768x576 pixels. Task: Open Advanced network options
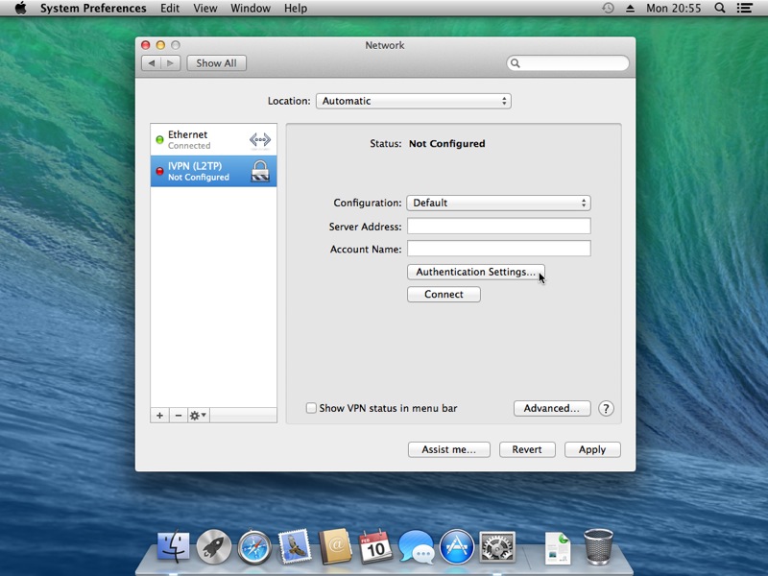click(x=552, y=409)
